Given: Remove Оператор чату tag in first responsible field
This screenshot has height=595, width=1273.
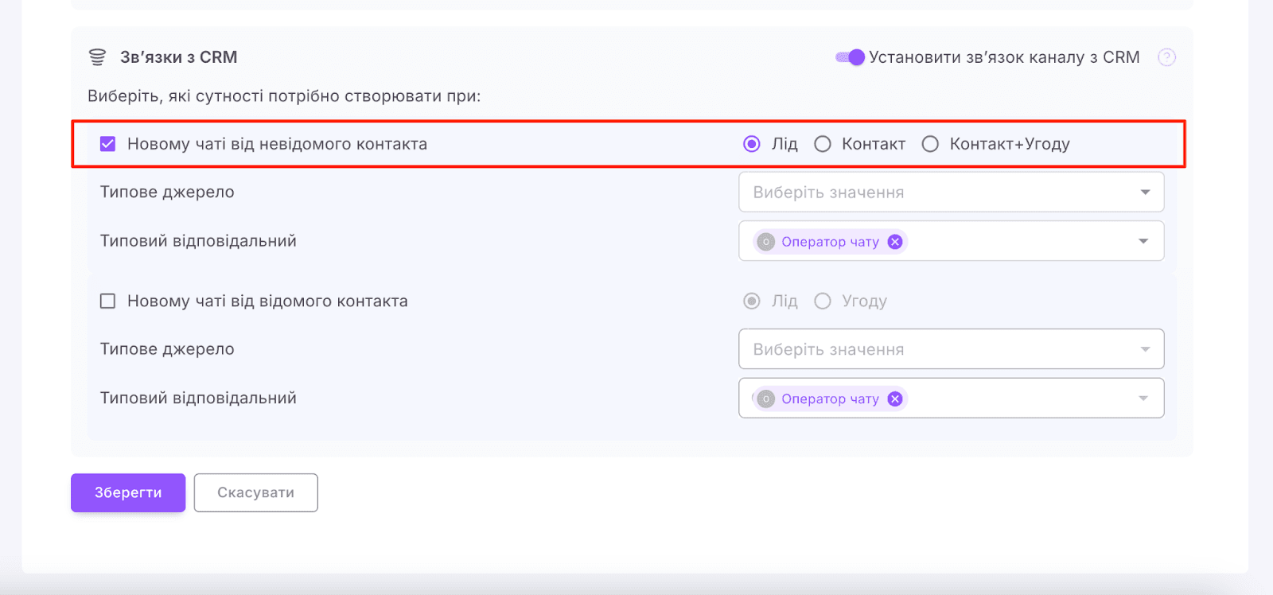Looking at the screenshot, I should (x=895, y=242).
